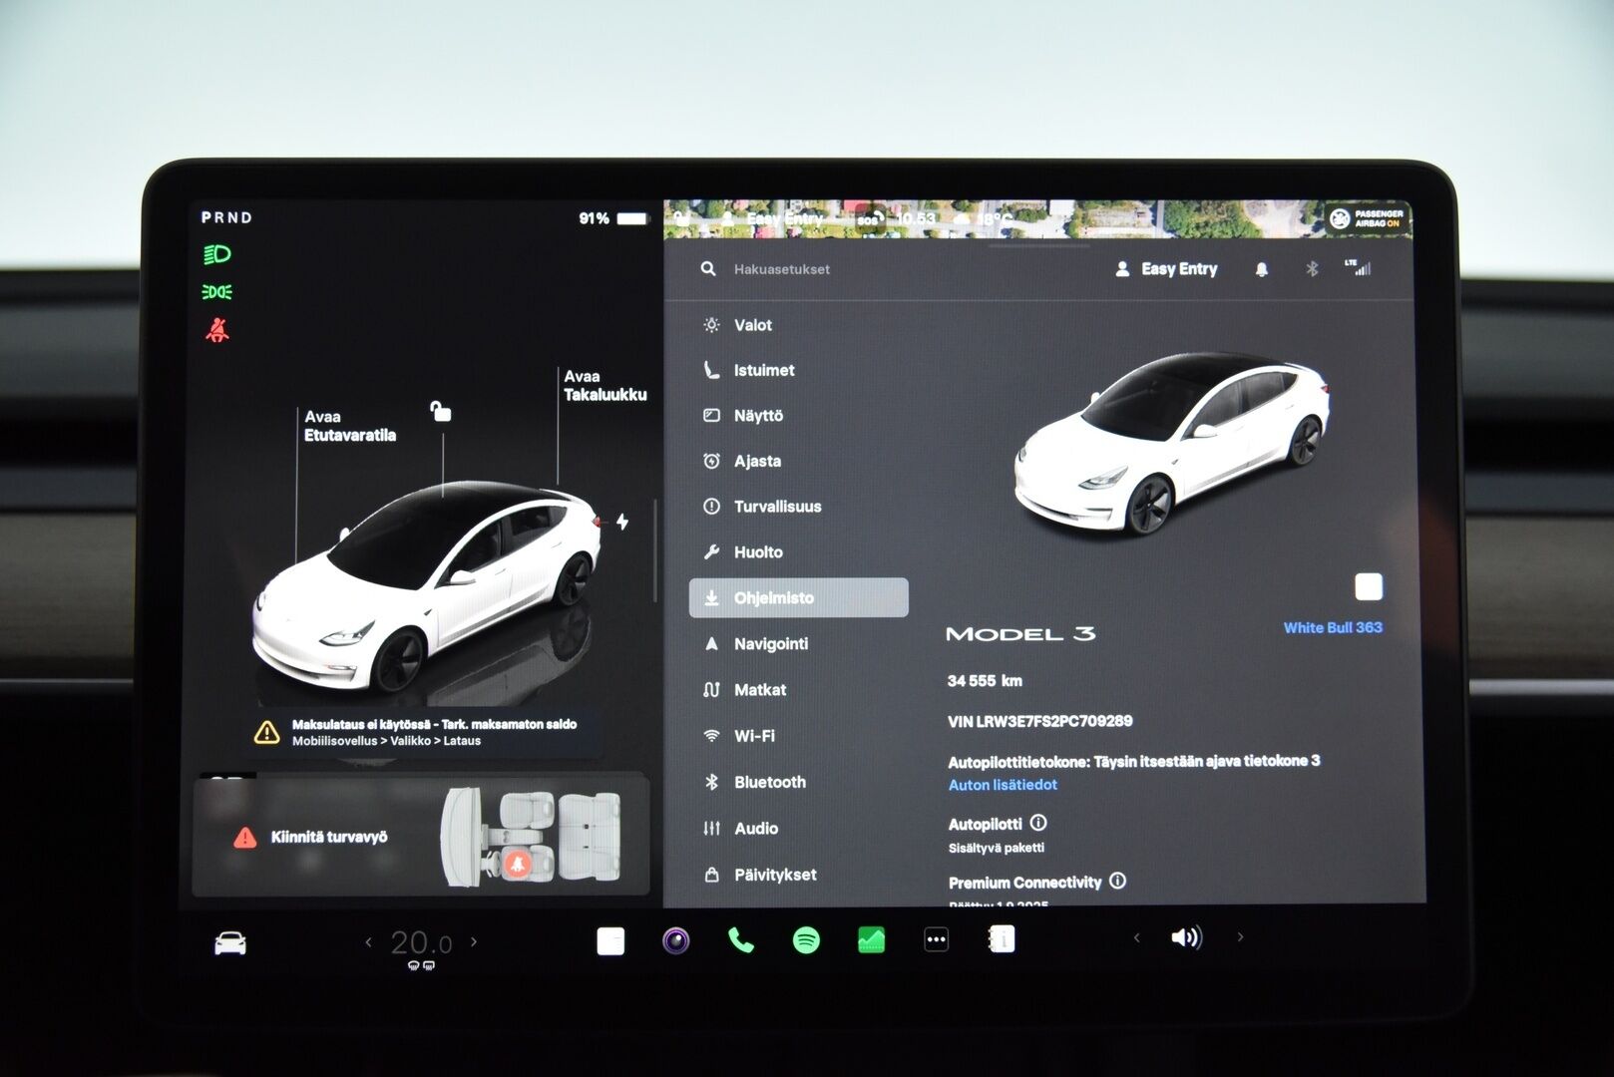Viewport: 1614px width, 1077px height.
Task: Open the Phone app in dock
Action: click(x=741, y=940)
